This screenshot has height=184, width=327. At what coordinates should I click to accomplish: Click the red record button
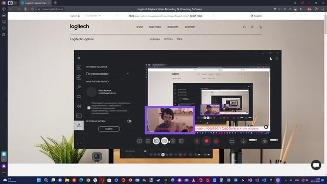click(x=206, y=141)
